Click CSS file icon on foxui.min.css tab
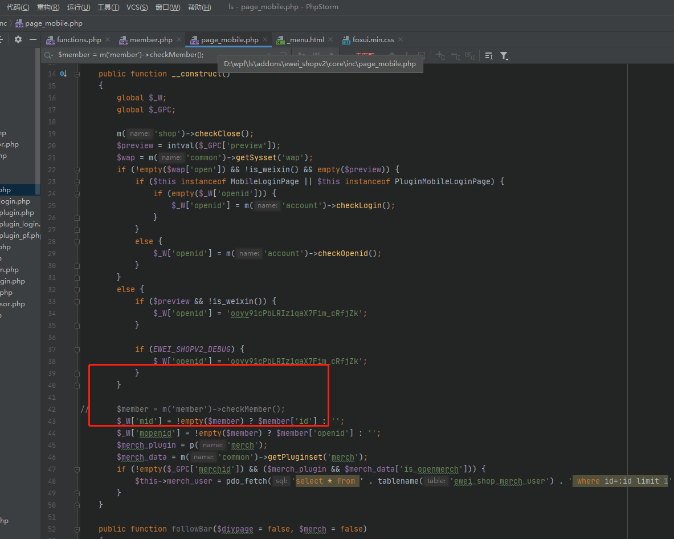 click(x=346, y=40)
